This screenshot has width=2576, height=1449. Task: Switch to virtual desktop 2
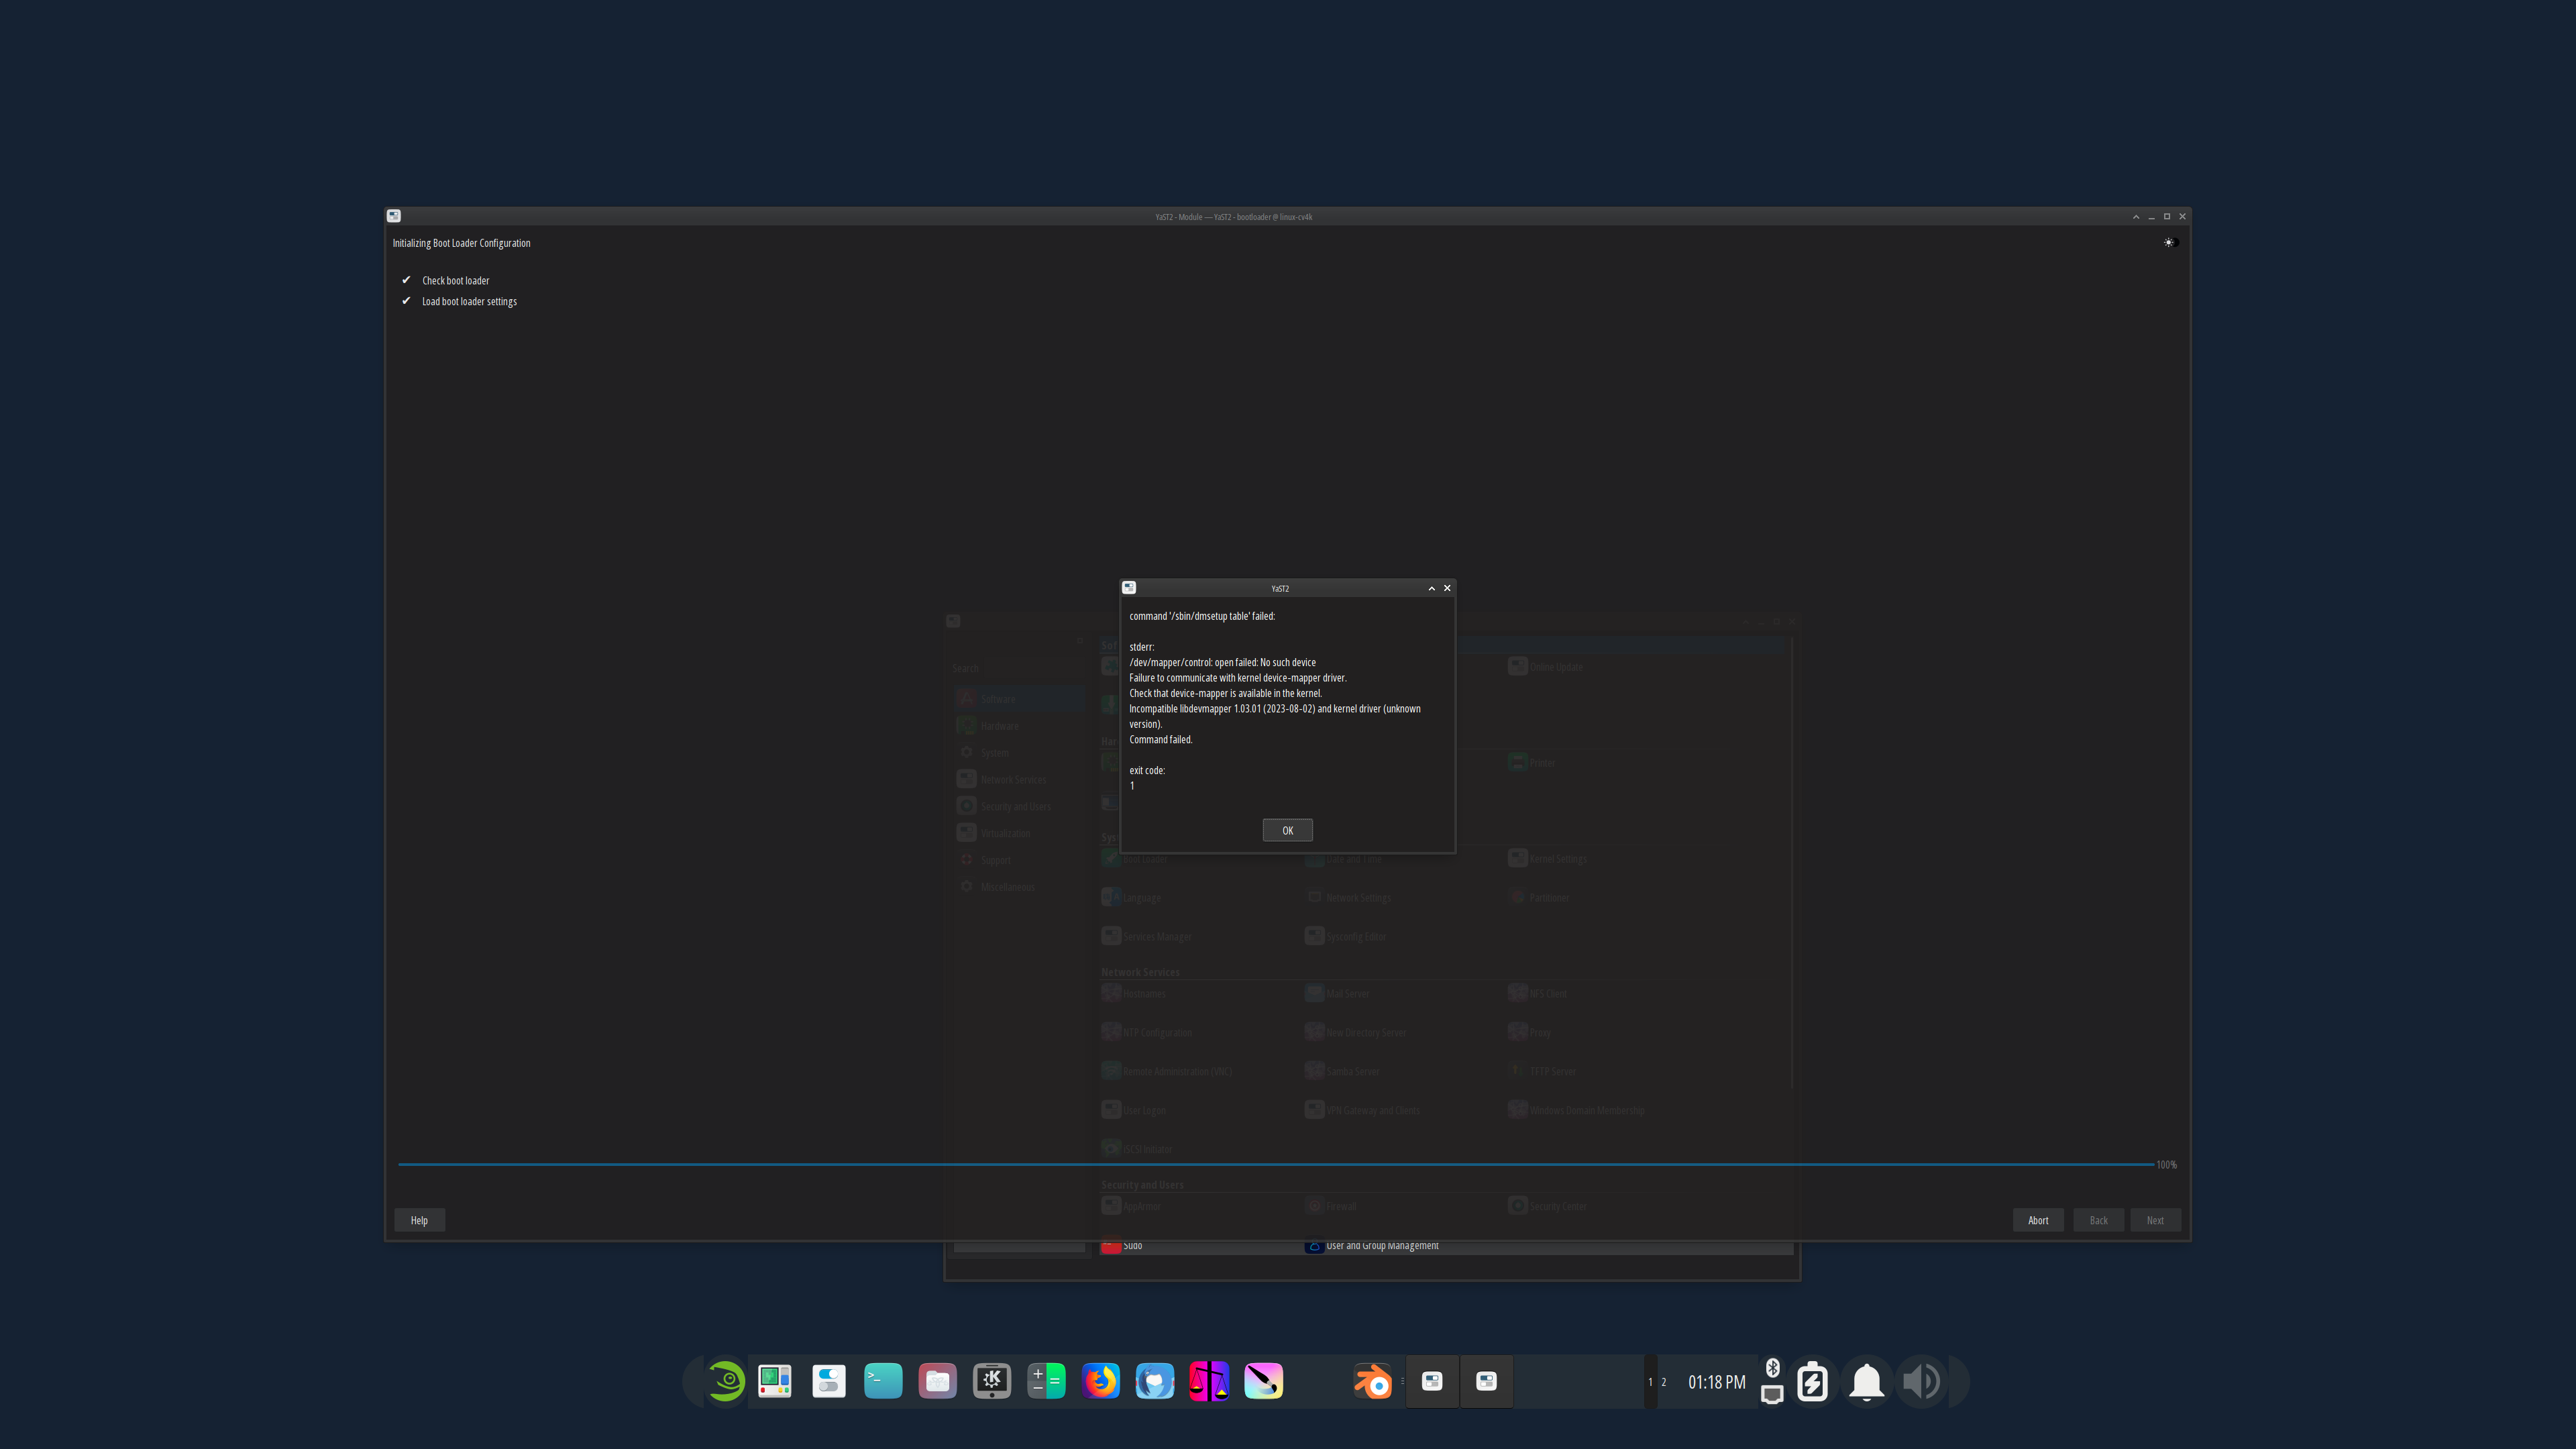[x=1664, y=1382]
